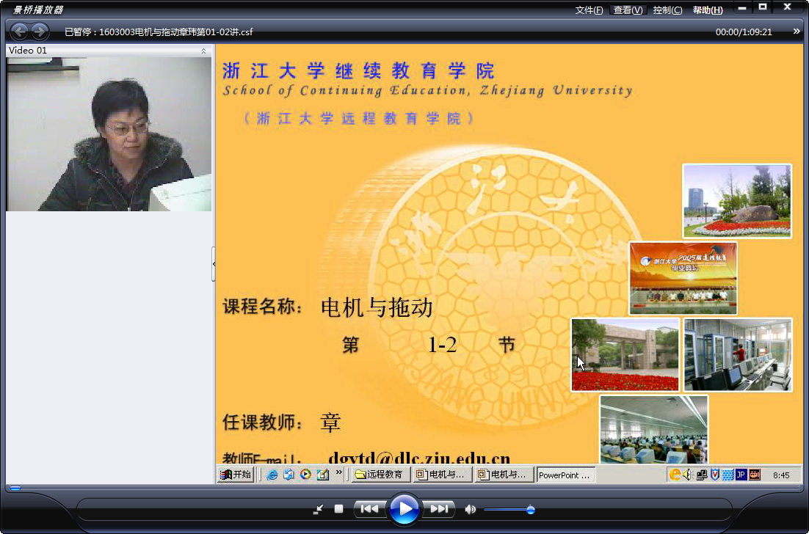809x534 pixels.
Task: Switch to compact mode with the shrink icon
Action: pos(319,509)
